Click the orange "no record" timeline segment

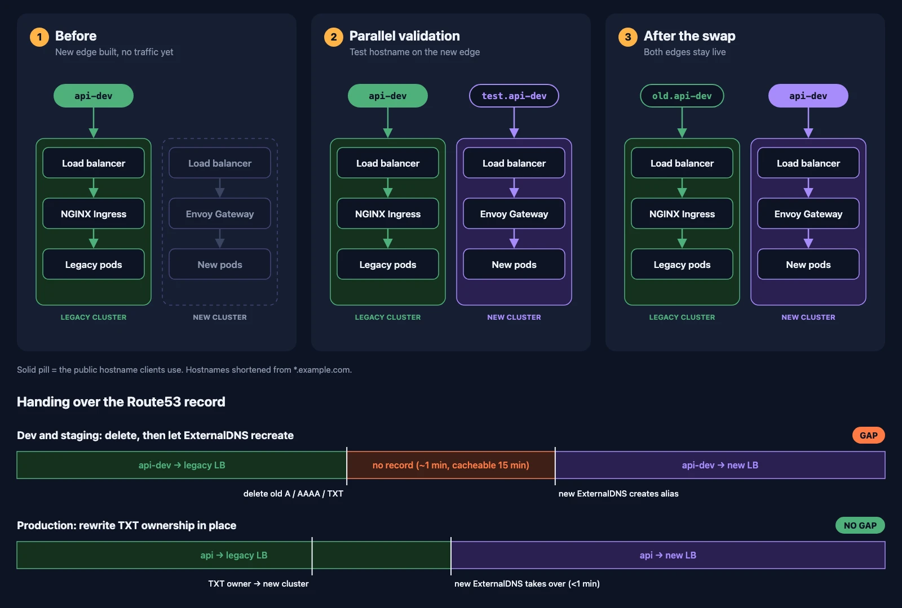[451, 465]
